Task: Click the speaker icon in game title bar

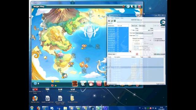Action: (124, 6)
